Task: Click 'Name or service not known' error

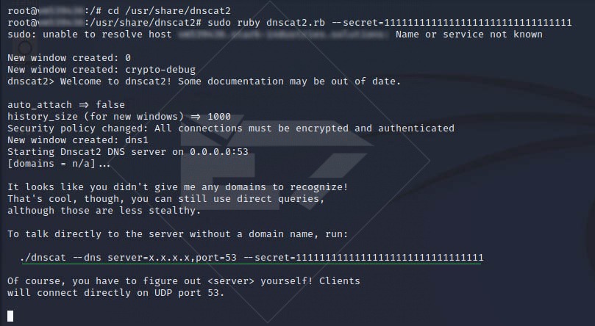Action: [469, 34]
